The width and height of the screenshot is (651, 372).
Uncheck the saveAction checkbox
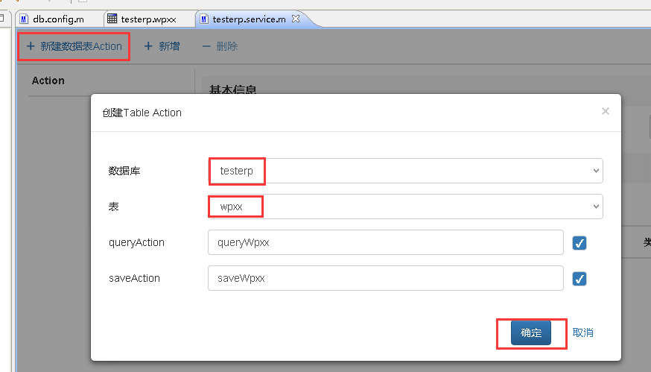click(579, 279)
